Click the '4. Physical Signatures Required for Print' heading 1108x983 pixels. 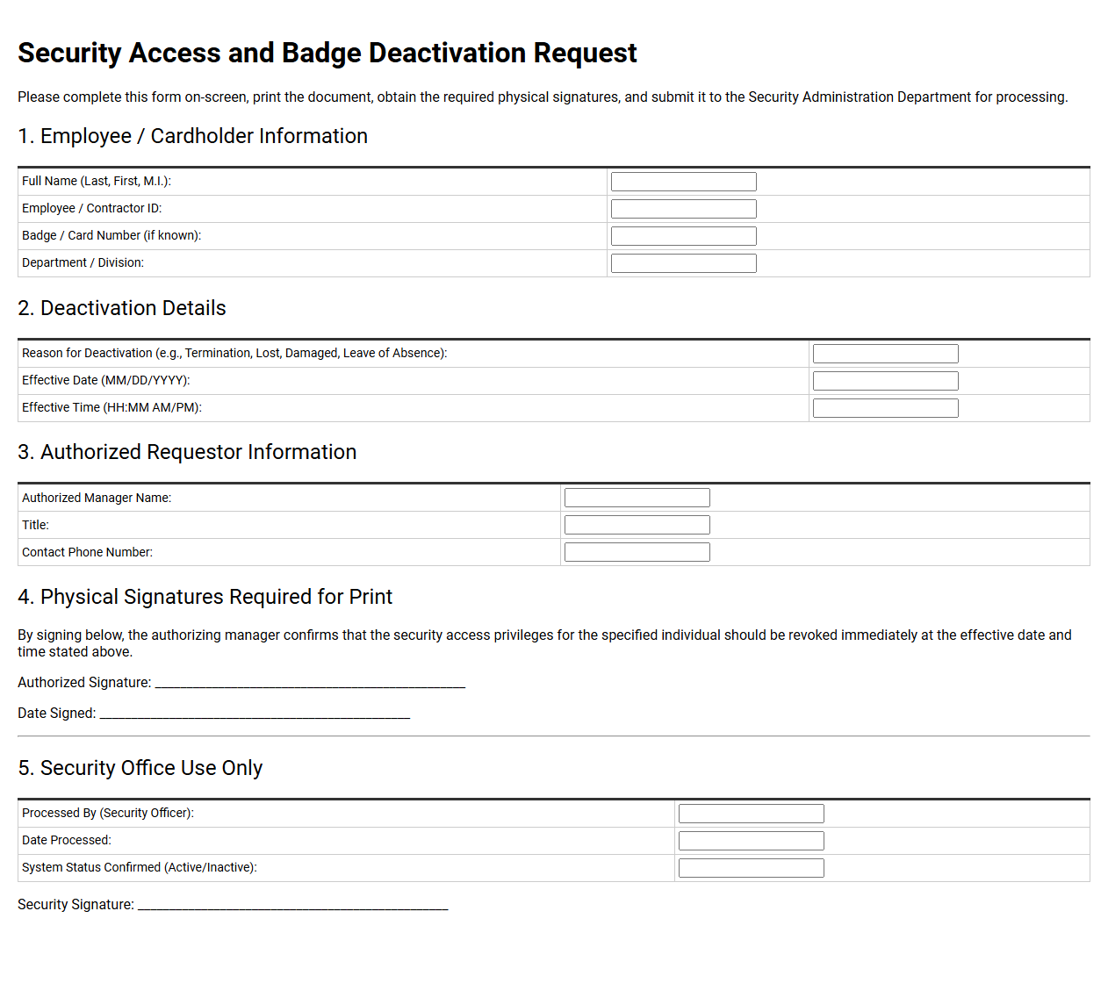(x=205, y=597)
